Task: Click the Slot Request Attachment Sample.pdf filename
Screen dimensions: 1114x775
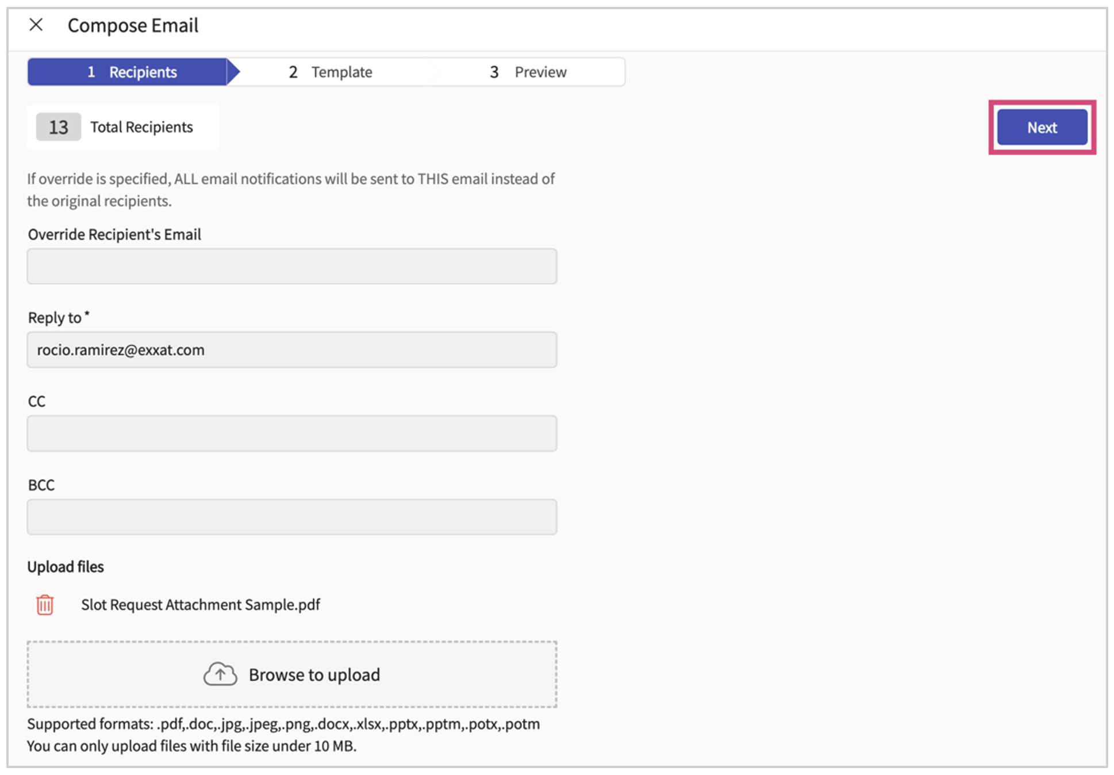Action: (x=201, y=605)
